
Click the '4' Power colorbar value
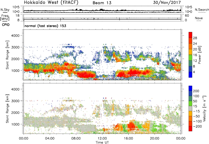[x=194, y=72]
